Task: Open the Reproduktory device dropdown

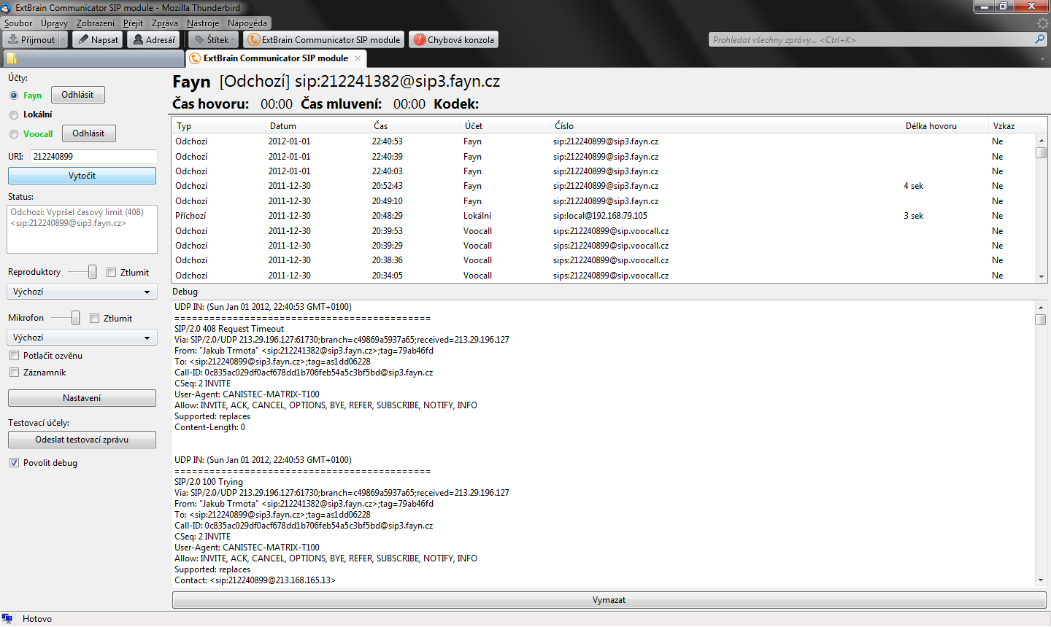Action: point(82,292)
